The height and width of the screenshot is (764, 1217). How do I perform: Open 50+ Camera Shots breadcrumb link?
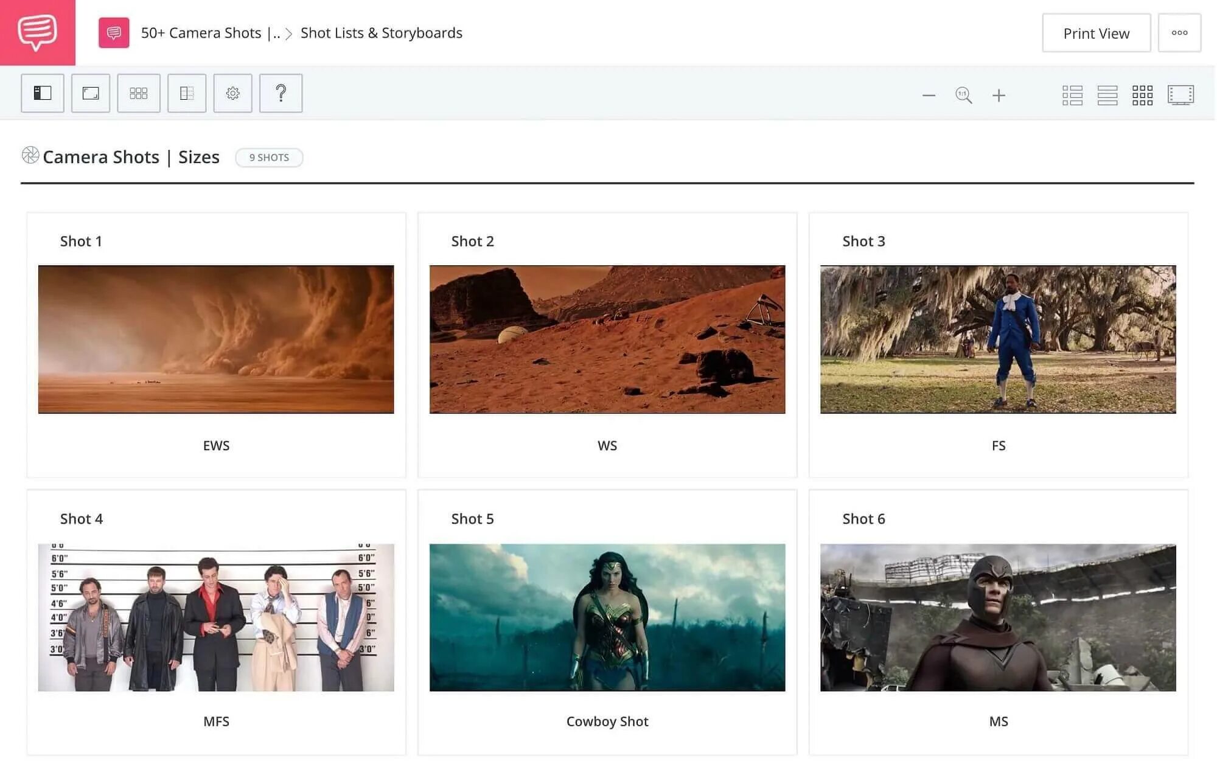click(x=210, y=33)
